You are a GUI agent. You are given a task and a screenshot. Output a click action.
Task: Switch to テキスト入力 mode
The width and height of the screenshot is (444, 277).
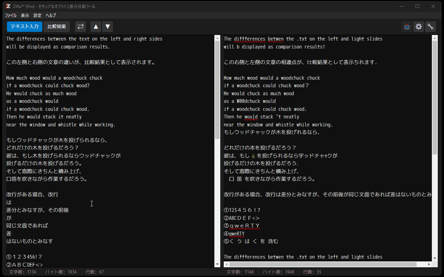pos(25,27)
